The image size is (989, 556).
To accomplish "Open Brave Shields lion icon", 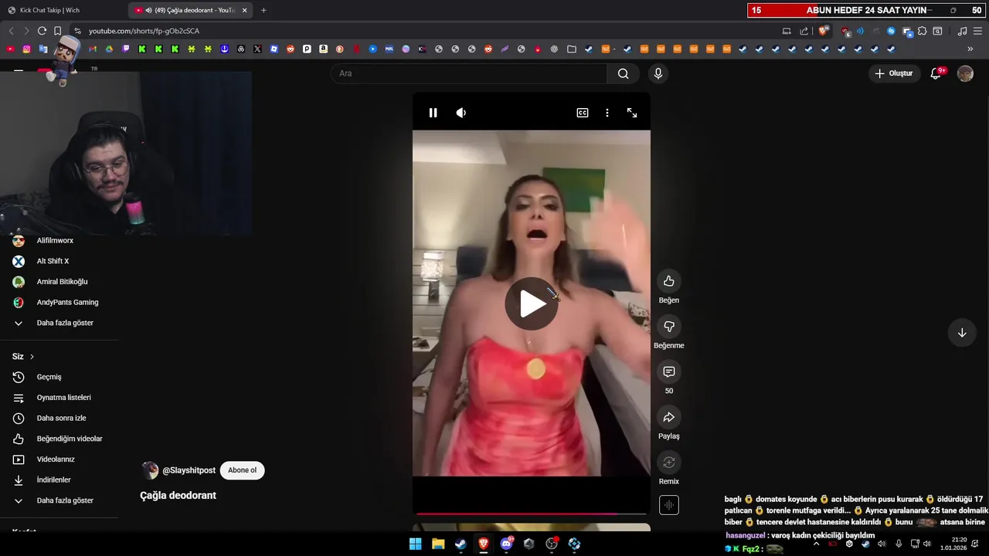I will tap(824, 31).
